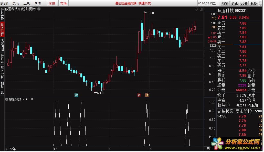The image size is (264, 152).
Task: Open the 资讯 menu in the top menu bar
Action: pyautogui.click(x=15, y=3)
